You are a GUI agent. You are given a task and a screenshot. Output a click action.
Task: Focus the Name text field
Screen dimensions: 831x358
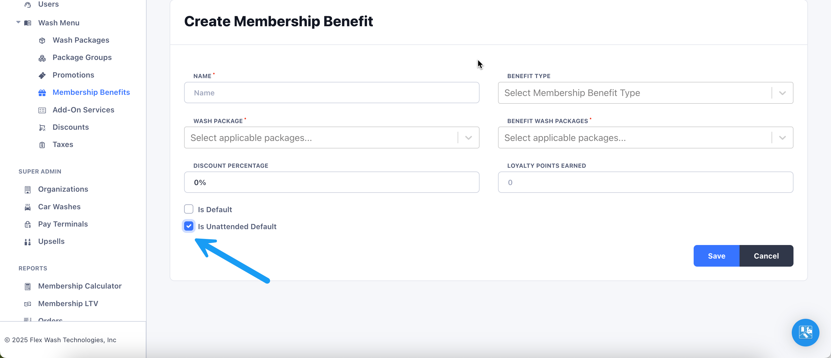(x=331, y=93)
